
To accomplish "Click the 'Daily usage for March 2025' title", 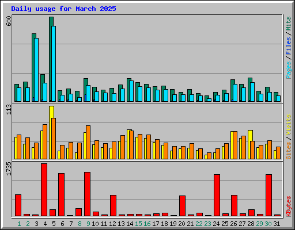I will [63, 9].
